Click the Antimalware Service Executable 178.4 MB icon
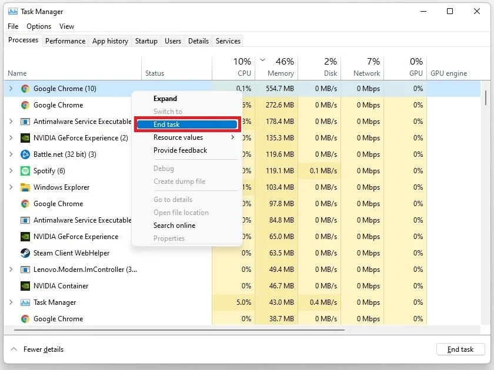 click(x=25, y=122)
